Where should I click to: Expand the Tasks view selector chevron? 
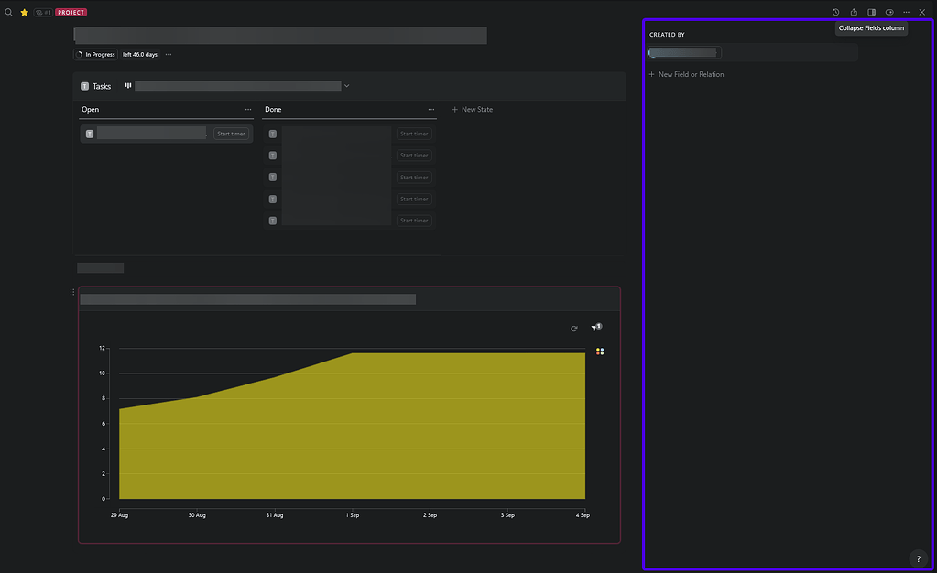(x=346, y=86)
